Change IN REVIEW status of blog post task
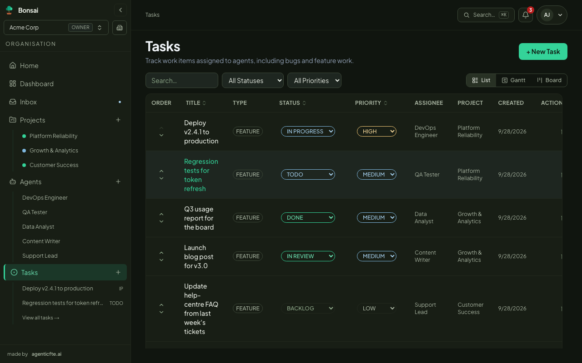The width and height of the screenshot is (582, 363). [x=308, y=256]
